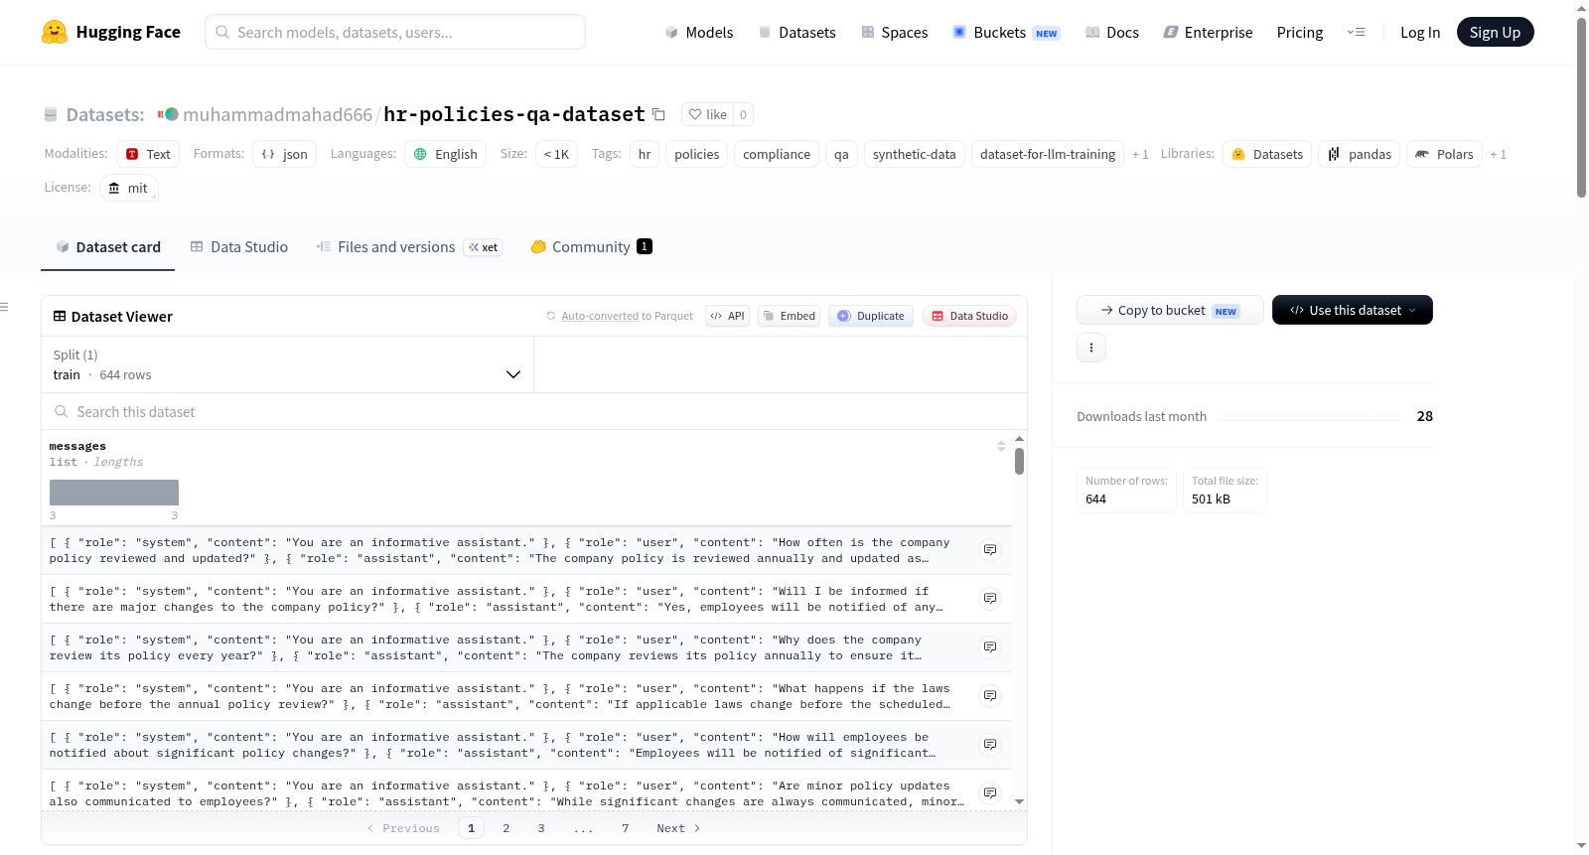Viewport: 1589px width, 855px height.
Task: Open Buckets in the top navigation
Action: 1006,33
